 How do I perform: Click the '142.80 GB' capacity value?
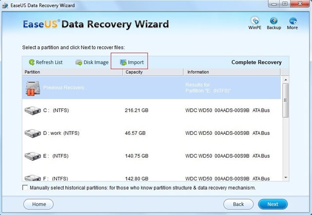pos(136,178)
